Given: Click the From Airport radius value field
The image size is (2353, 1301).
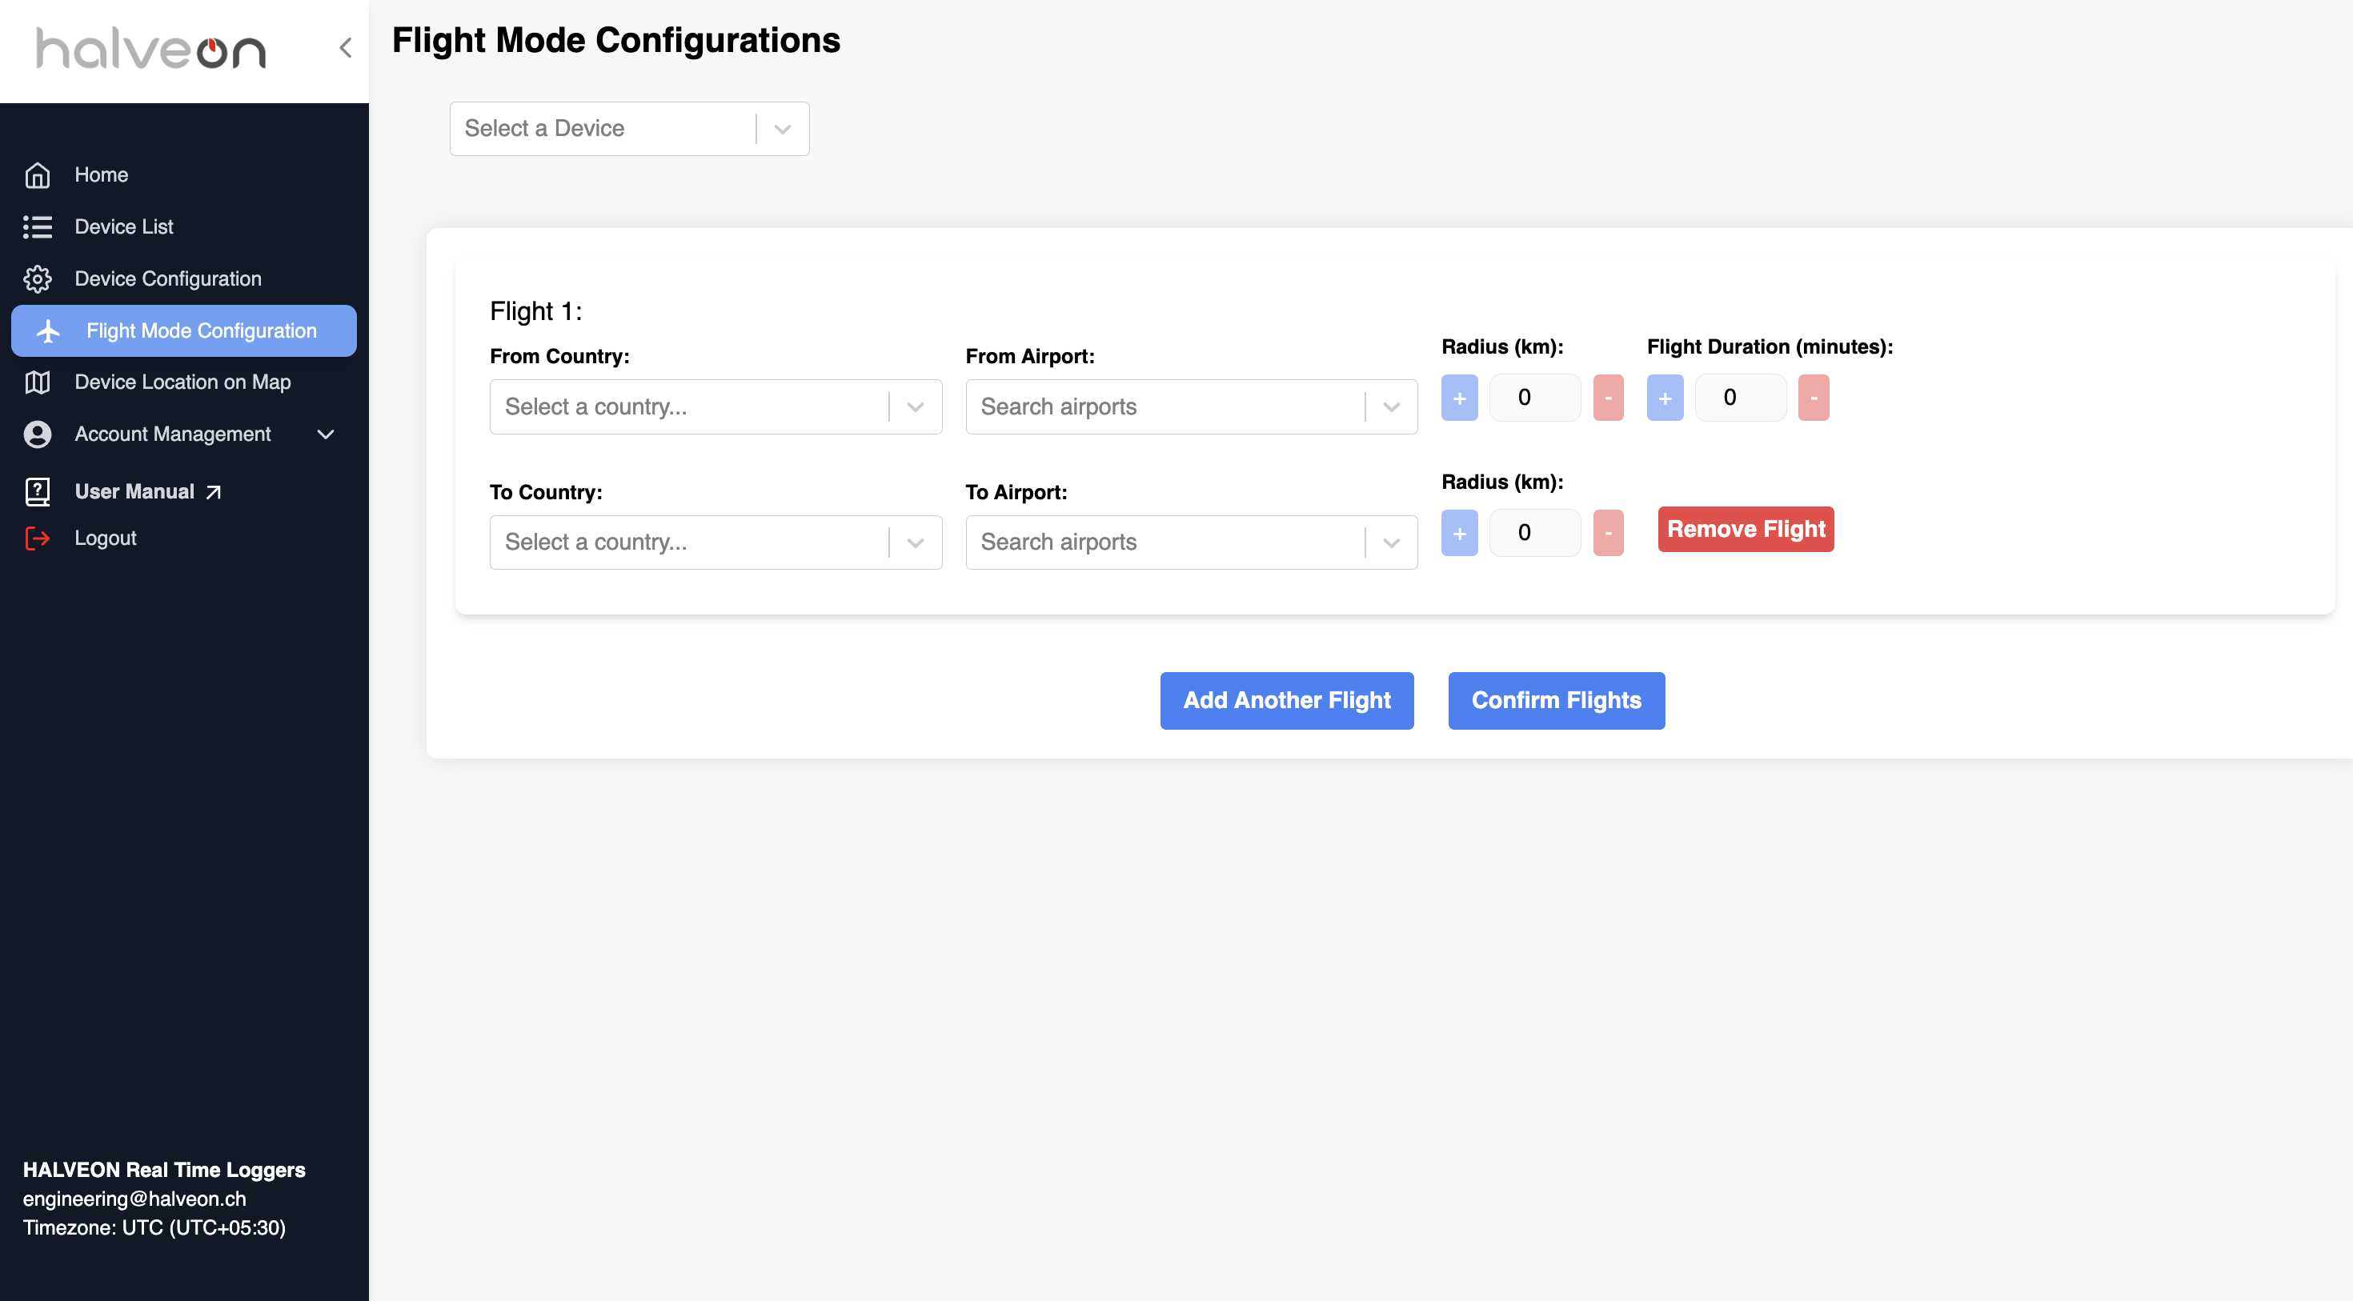Looking at the screenshot, I should coord(1534,397).
